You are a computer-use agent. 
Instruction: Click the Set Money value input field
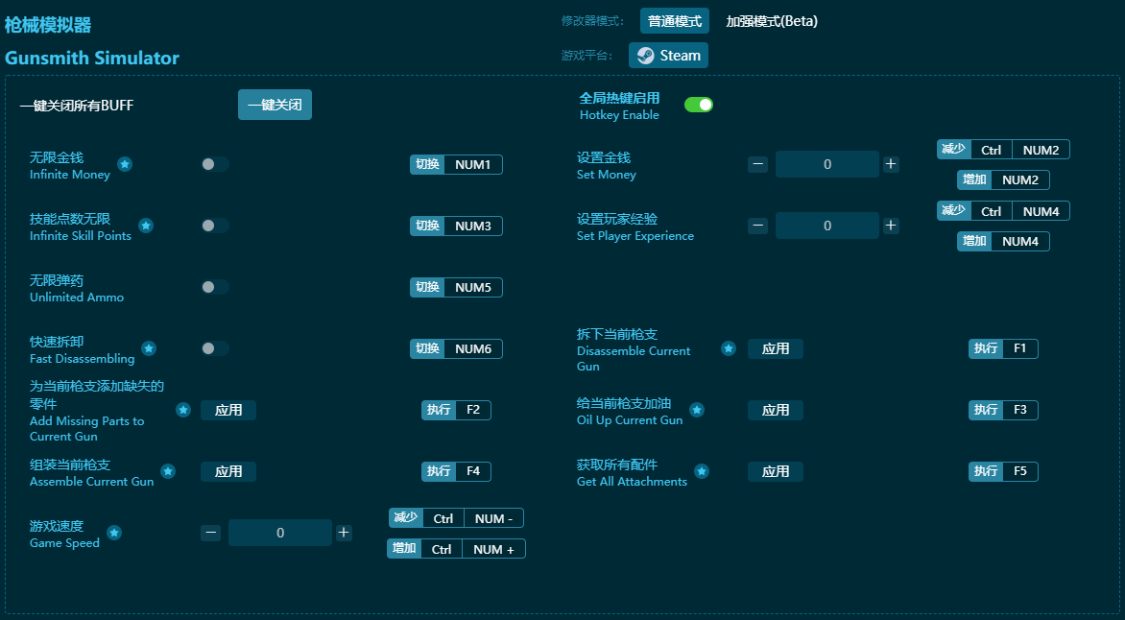click(826, 164)
